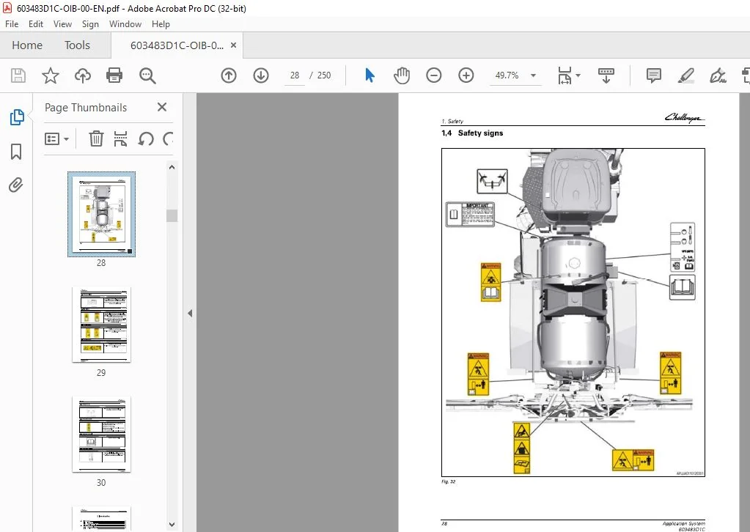
Task: Activate the Hand pan tool
Action: tap(402, 75)
